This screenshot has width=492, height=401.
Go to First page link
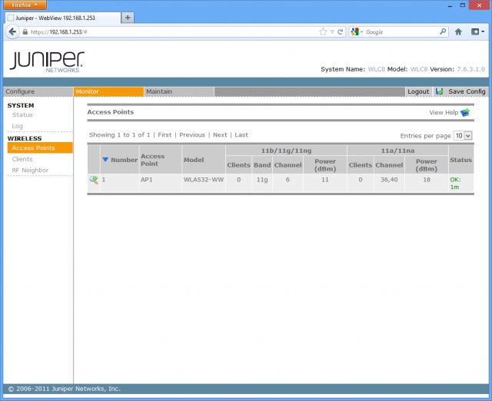(165, 134)
